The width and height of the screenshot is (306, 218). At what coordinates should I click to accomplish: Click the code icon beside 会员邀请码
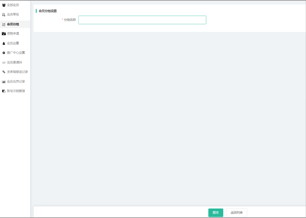pyautogui.click(x=4, y=63)
